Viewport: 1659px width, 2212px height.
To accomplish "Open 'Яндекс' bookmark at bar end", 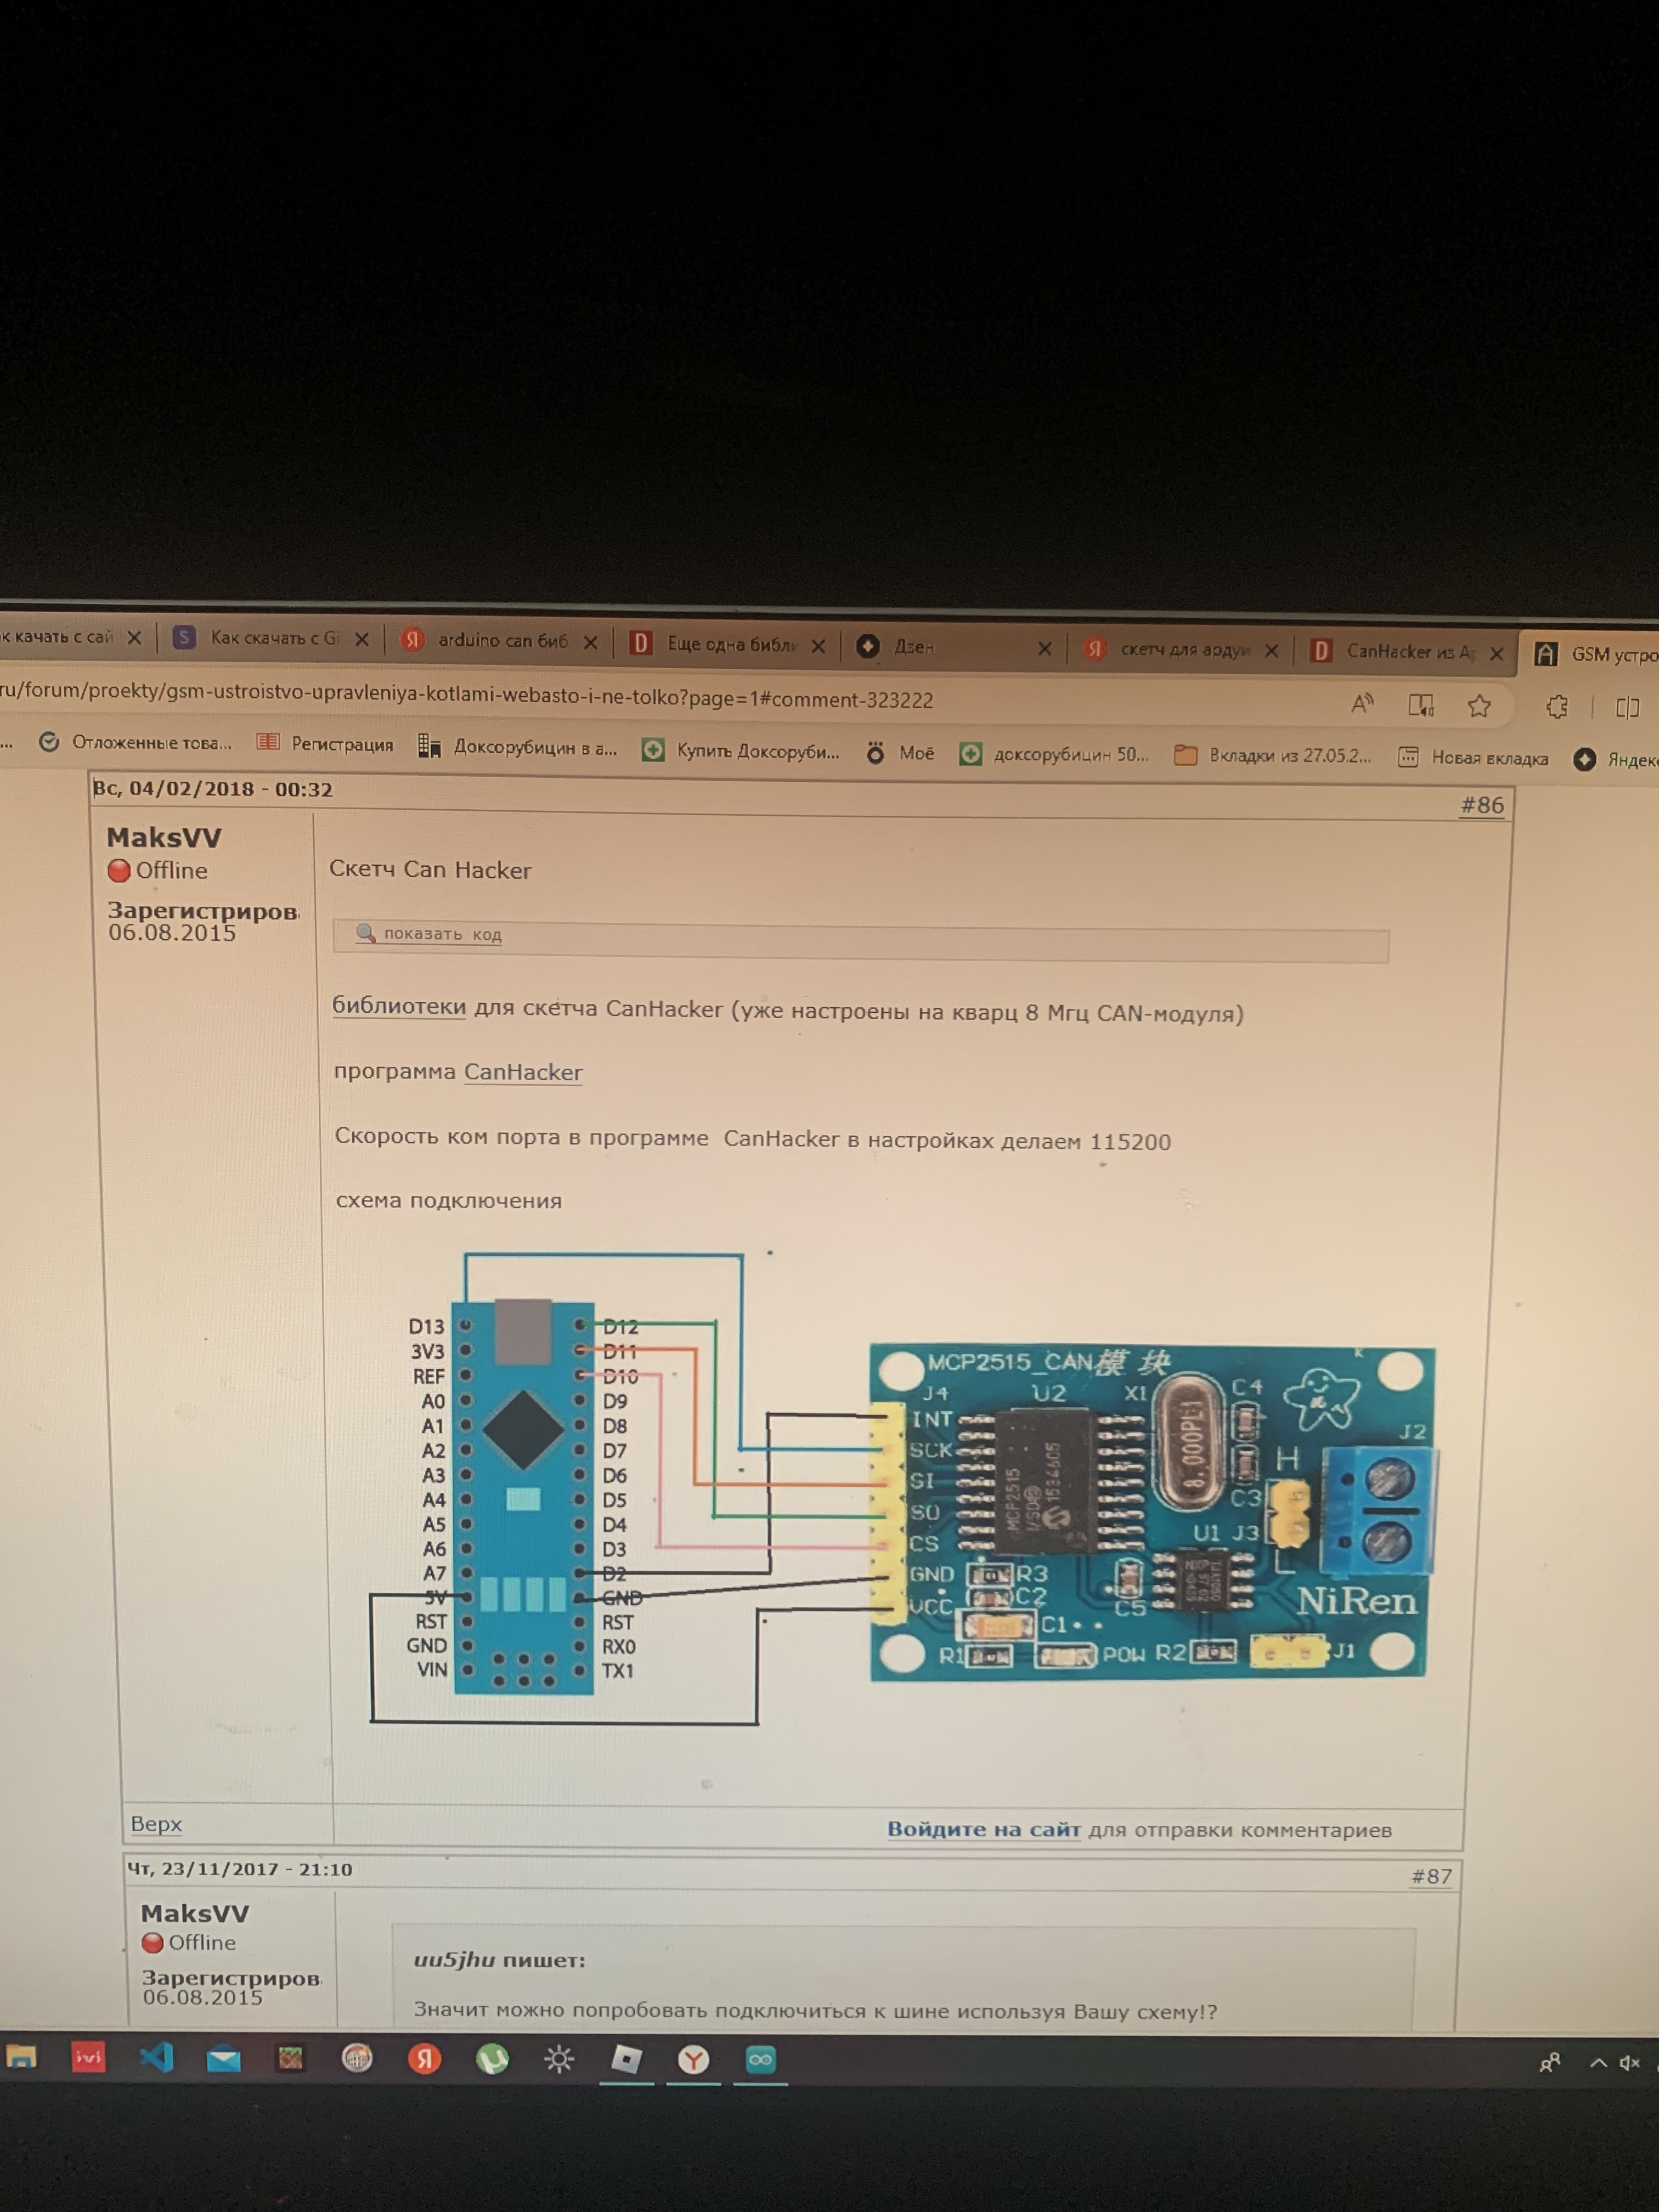I will click(1616, 760).
